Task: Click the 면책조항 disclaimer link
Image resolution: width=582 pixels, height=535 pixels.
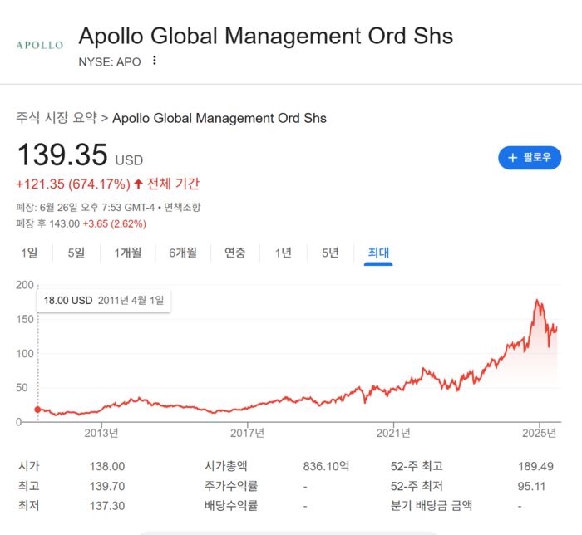Action: 182,207
